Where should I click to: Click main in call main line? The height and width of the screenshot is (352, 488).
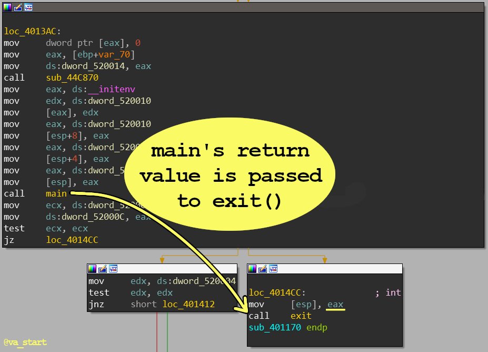click(x=56, y=194)
